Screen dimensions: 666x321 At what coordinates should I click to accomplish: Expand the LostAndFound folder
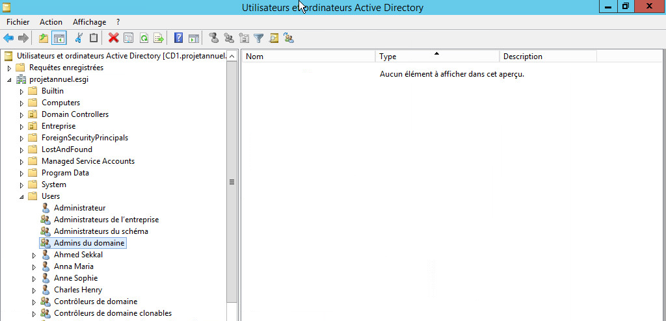22,150
